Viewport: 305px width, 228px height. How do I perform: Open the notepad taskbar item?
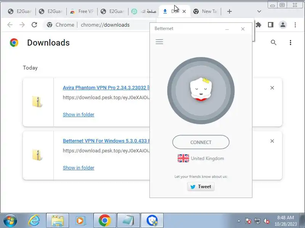[x=128, y=221]
